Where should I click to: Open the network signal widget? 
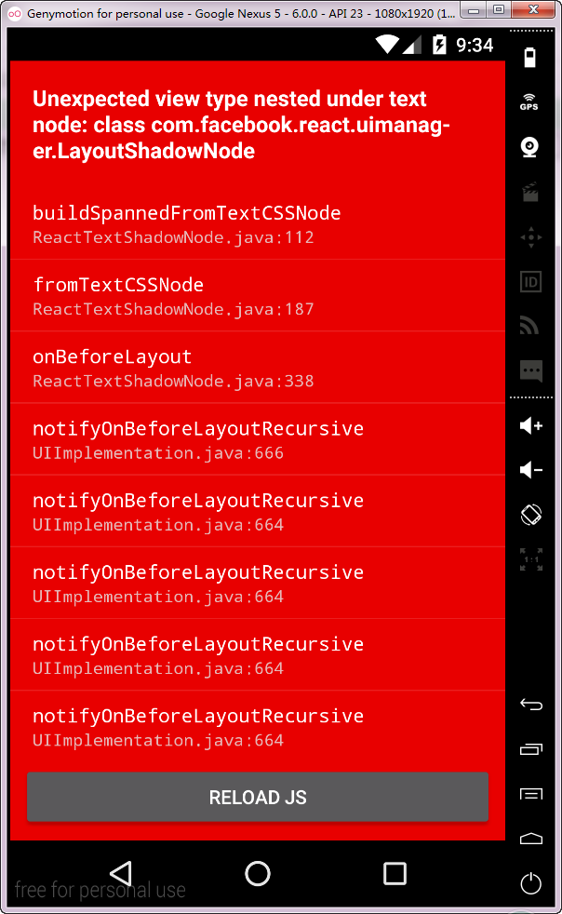point(529,325)
